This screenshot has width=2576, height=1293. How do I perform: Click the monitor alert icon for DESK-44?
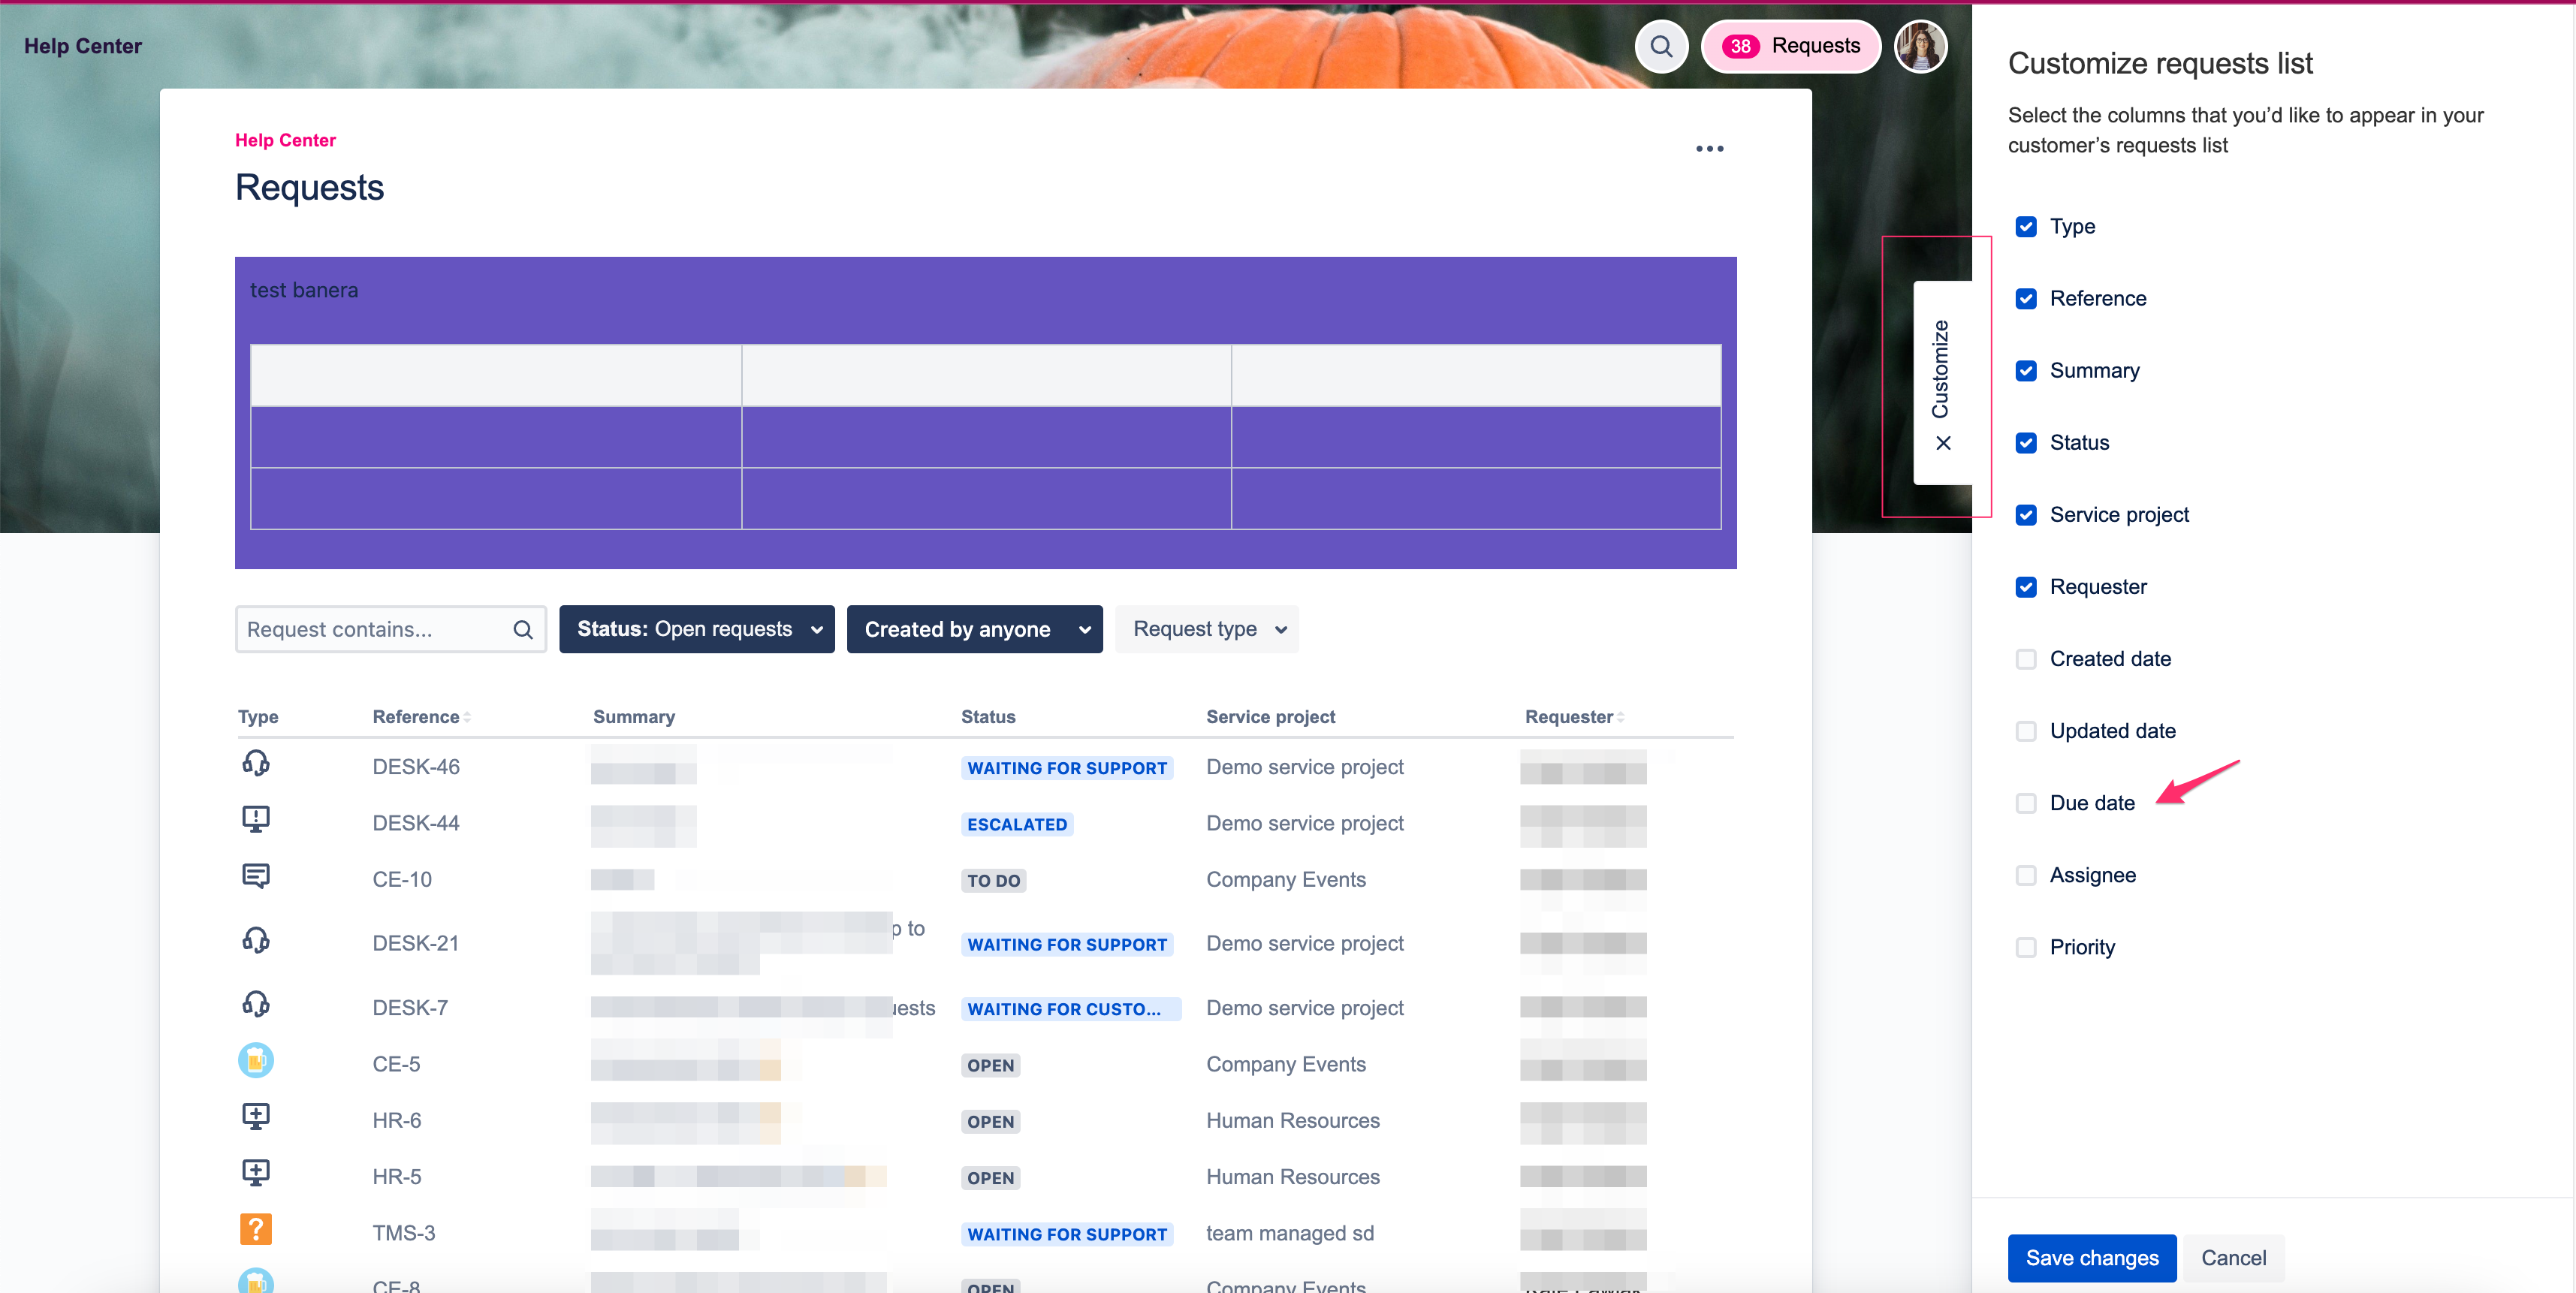(x=256, y=820)
